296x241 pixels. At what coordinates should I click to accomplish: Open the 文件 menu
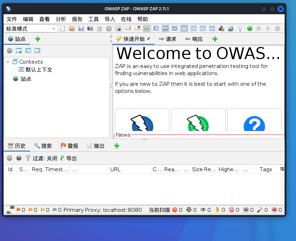click(x=12, y=19)
